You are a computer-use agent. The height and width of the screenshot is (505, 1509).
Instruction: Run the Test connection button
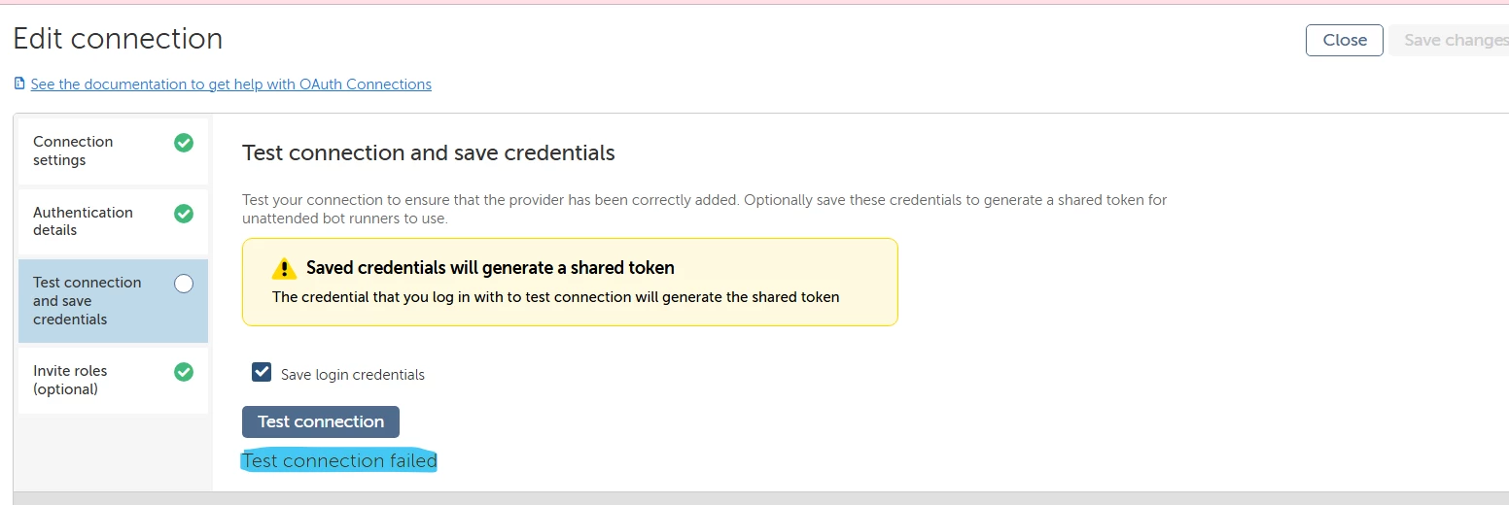click(321, 421)
